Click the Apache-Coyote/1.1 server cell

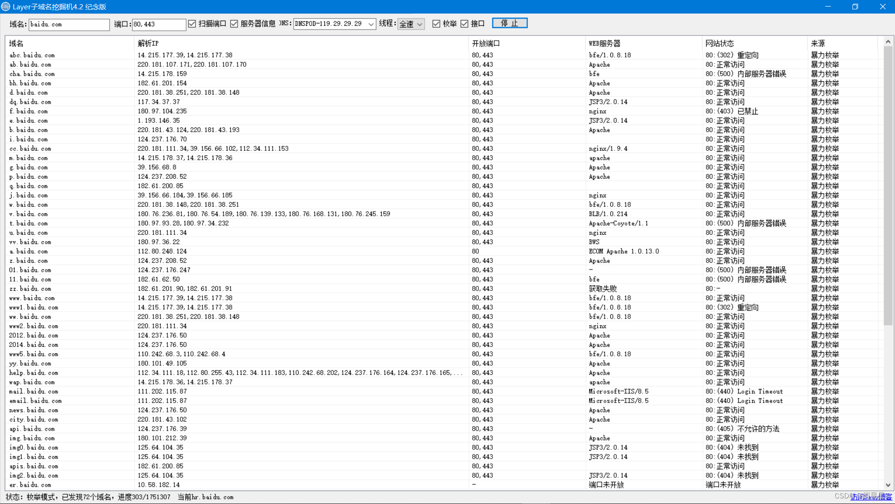click(618, 223)
